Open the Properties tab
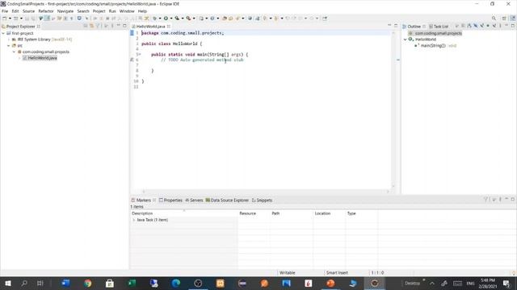Screen dimensions: 517x290 tap(170, 201)
